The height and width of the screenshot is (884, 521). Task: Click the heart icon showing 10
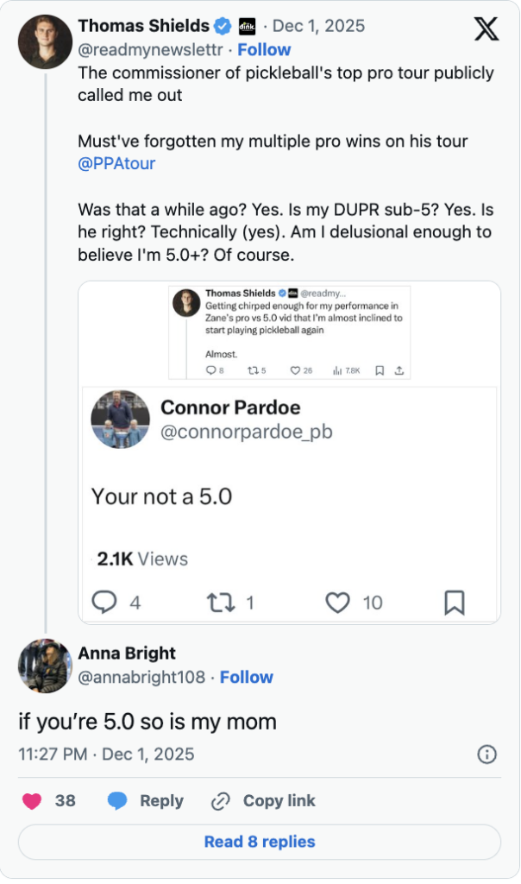click(337, 602)
